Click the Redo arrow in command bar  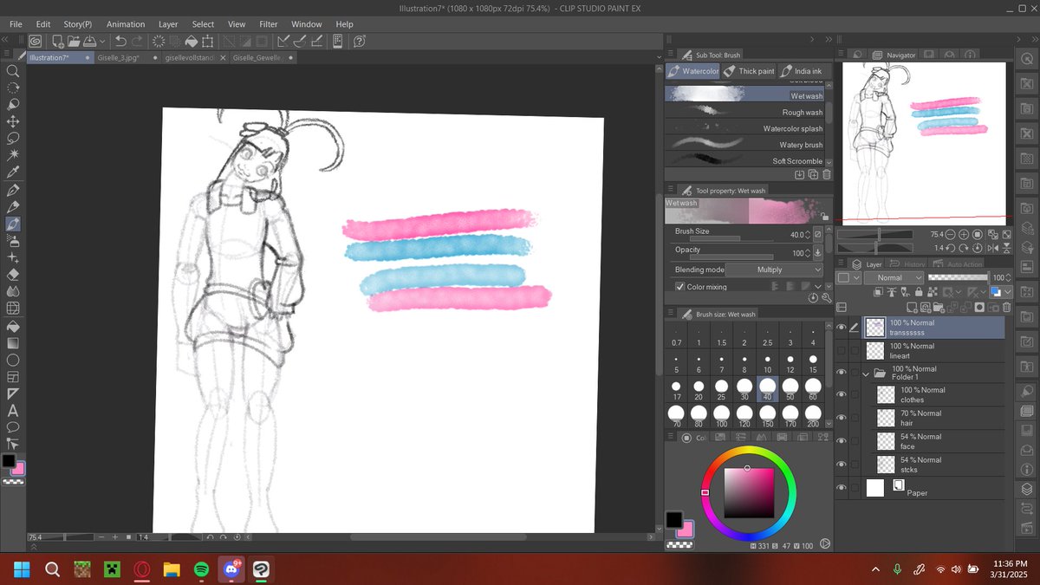pyautogui.click(x=138, y=41)
